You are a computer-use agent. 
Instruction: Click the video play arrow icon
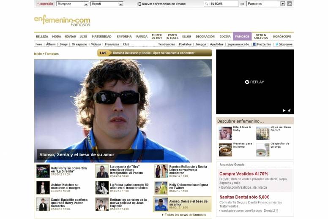coord(284,111)
